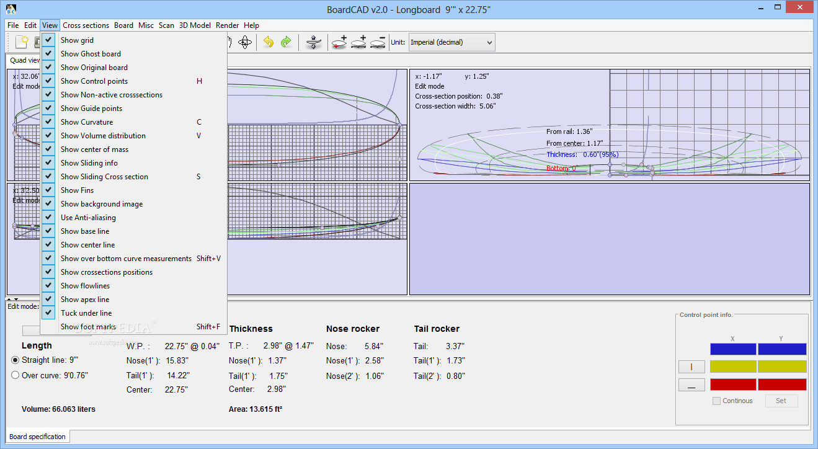
Task: Toggle Show over bottom curve measurements
Action: click(134, 259)
